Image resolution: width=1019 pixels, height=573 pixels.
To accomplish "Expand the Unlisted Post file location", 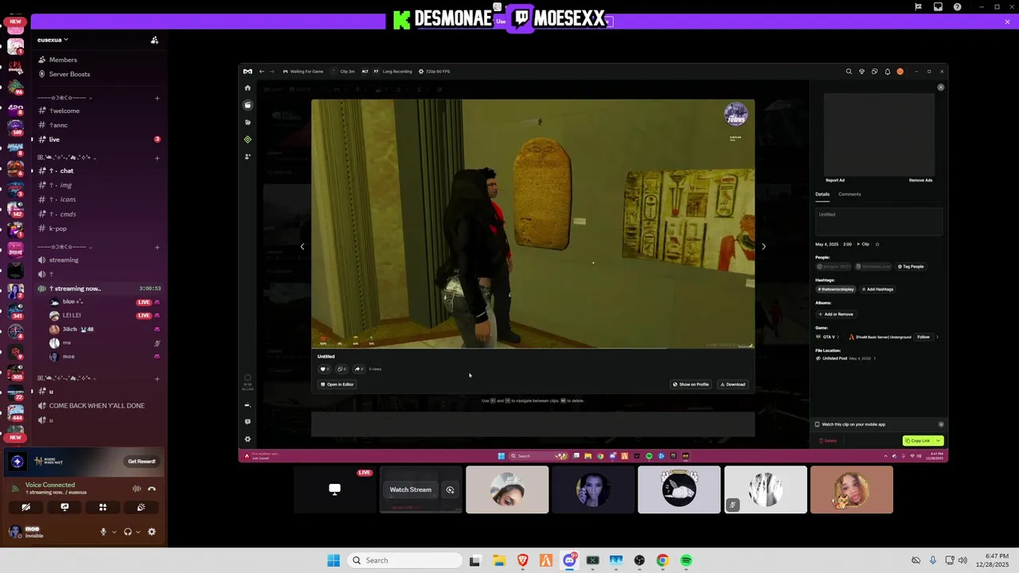I will pos(874,358).
